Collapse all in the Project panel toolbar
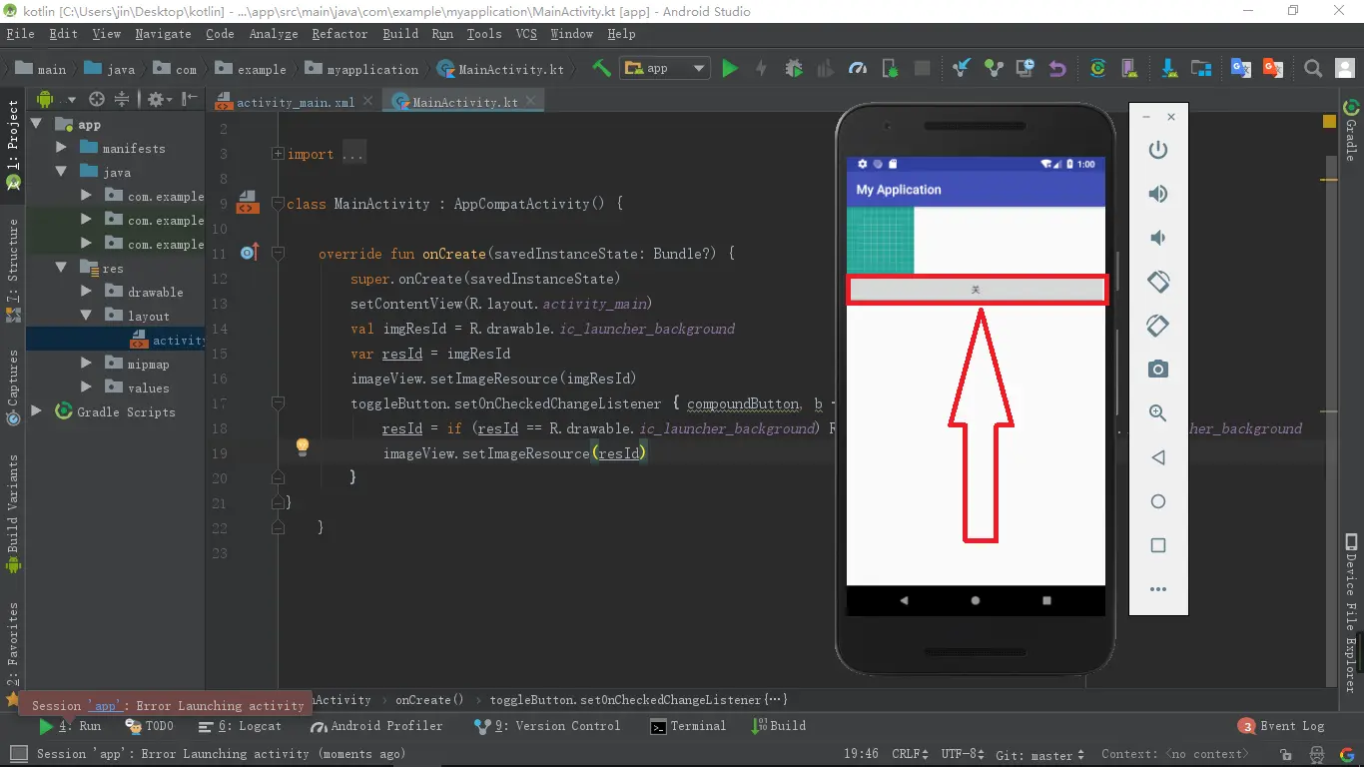 coord(121,99)
